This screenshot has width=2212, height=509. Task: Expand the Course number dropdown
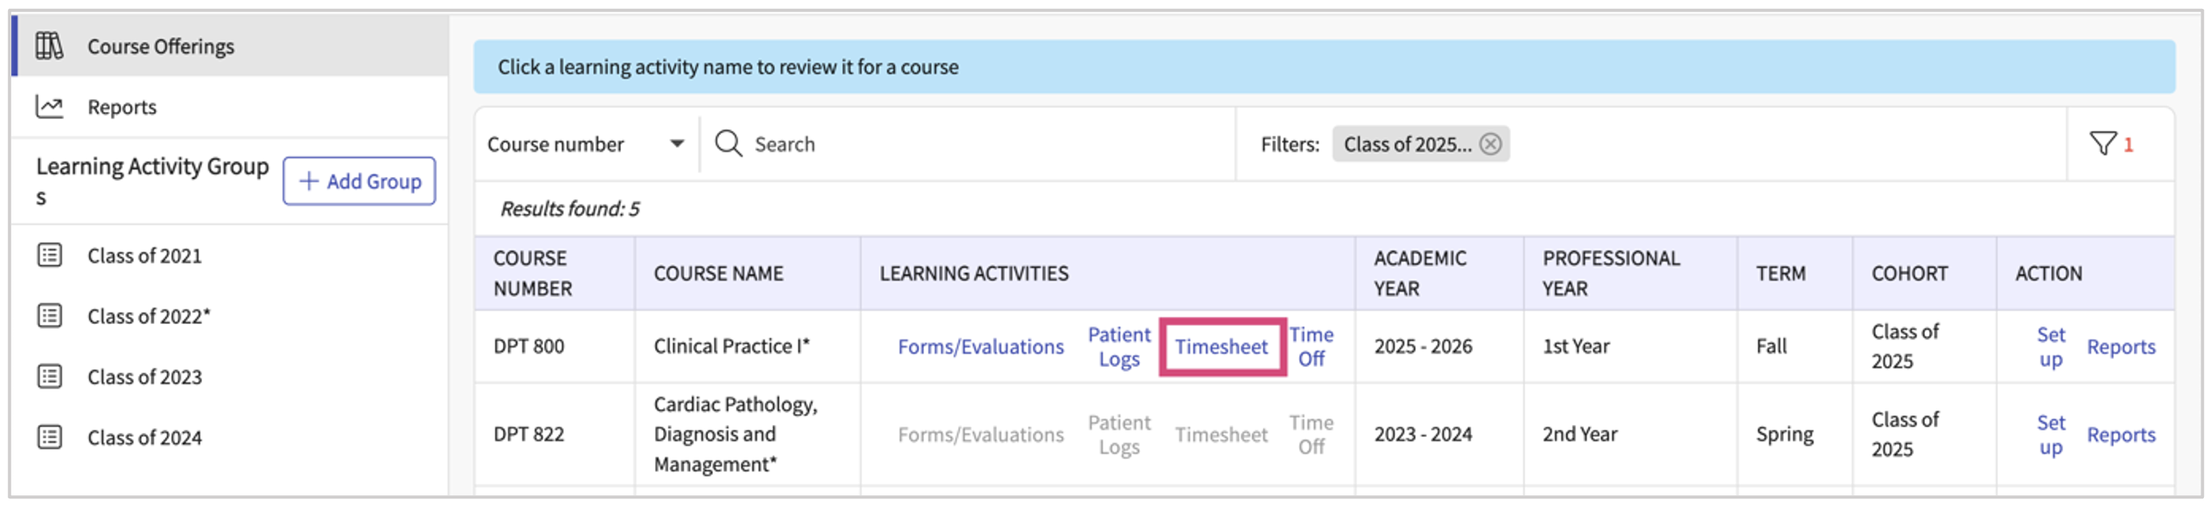coord(677,143)
